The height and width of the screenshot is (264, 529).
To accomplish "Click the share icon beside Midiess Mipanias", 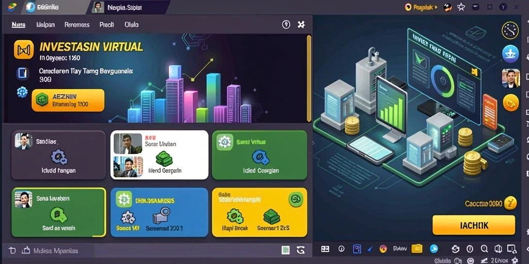I will click(26, 250).
